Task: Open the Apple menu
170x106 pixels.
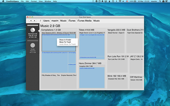Action: 3,1
